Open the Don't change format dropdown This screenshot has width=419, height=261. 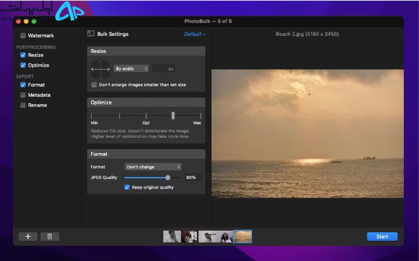[153, 166]
